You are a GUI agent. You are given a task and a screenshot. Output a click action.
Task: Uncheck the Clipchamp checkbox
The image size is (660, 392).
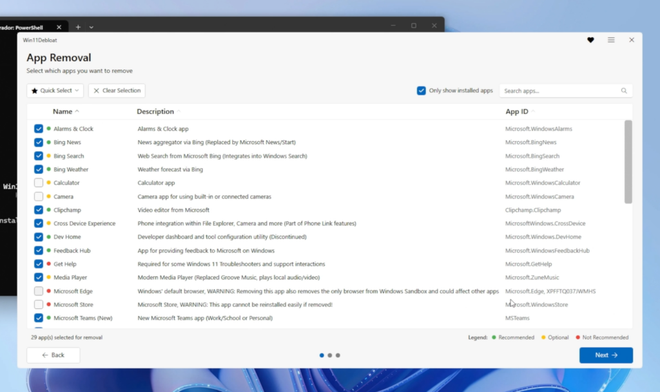(38, 210)
